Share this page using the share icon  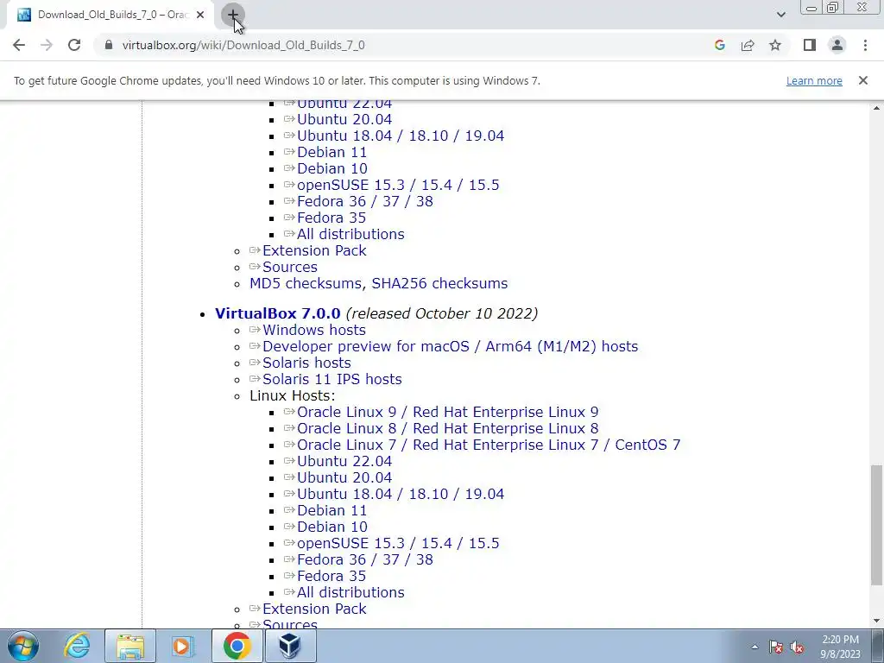click(x=748, y=45)
